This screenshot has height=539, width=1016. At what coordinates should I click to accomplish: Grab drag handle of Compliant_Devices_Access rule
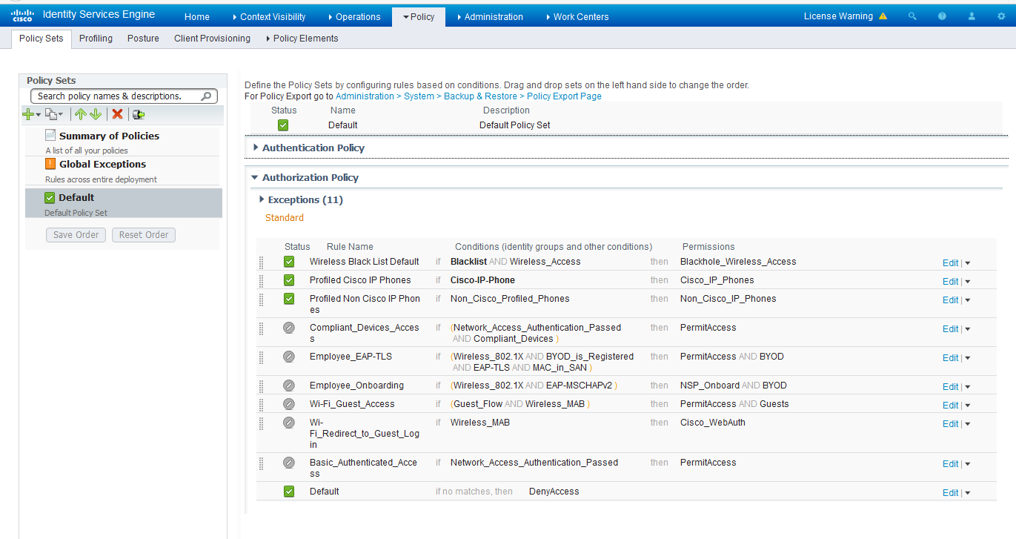(261, 328)
